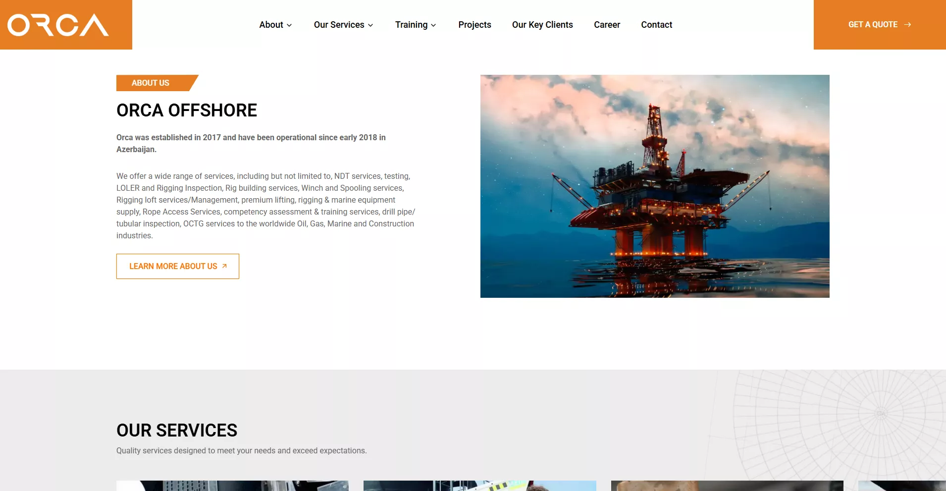Expand the About dropdown chevron

(289, 25)
